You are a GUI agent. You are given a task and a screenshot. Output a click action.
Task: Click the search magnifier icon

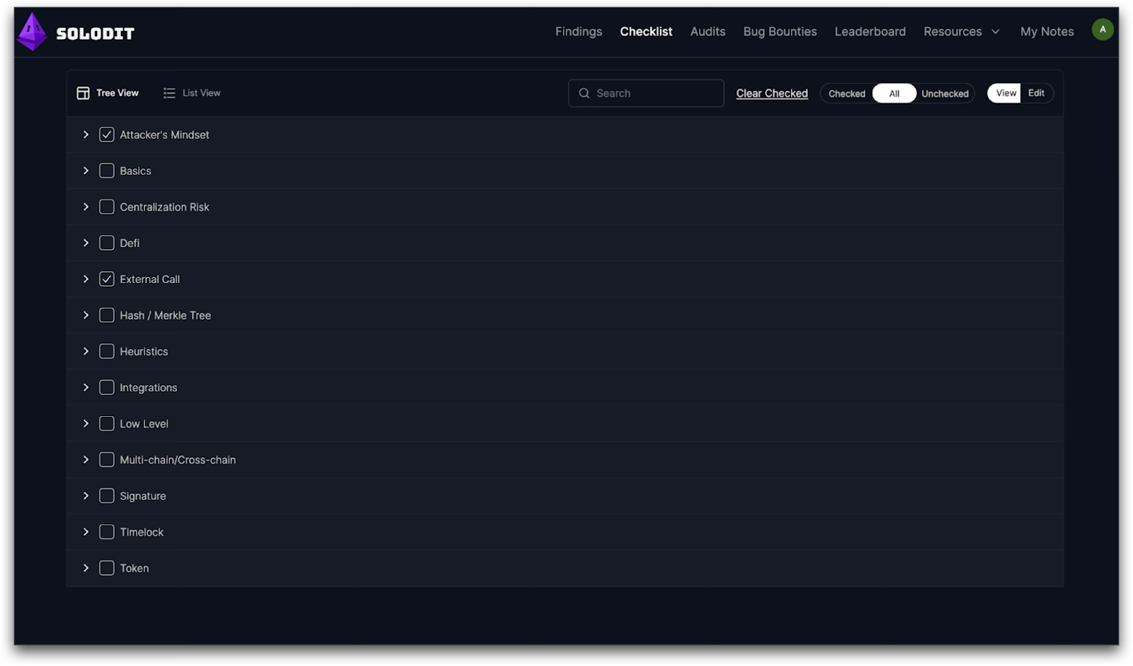click(x=583, y=93)
